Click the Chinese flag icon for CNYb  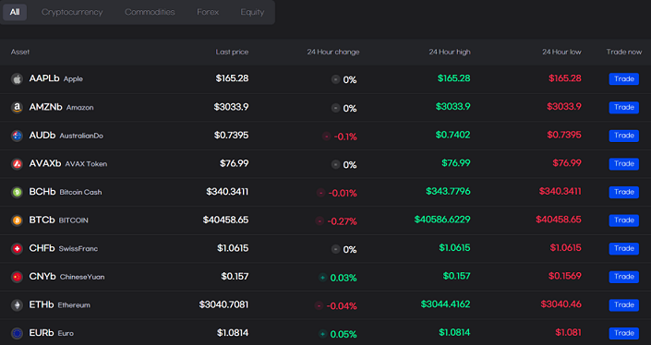point(17,277)
